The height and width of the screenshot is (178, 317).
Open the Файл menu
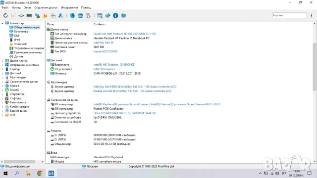click(5, 7)
